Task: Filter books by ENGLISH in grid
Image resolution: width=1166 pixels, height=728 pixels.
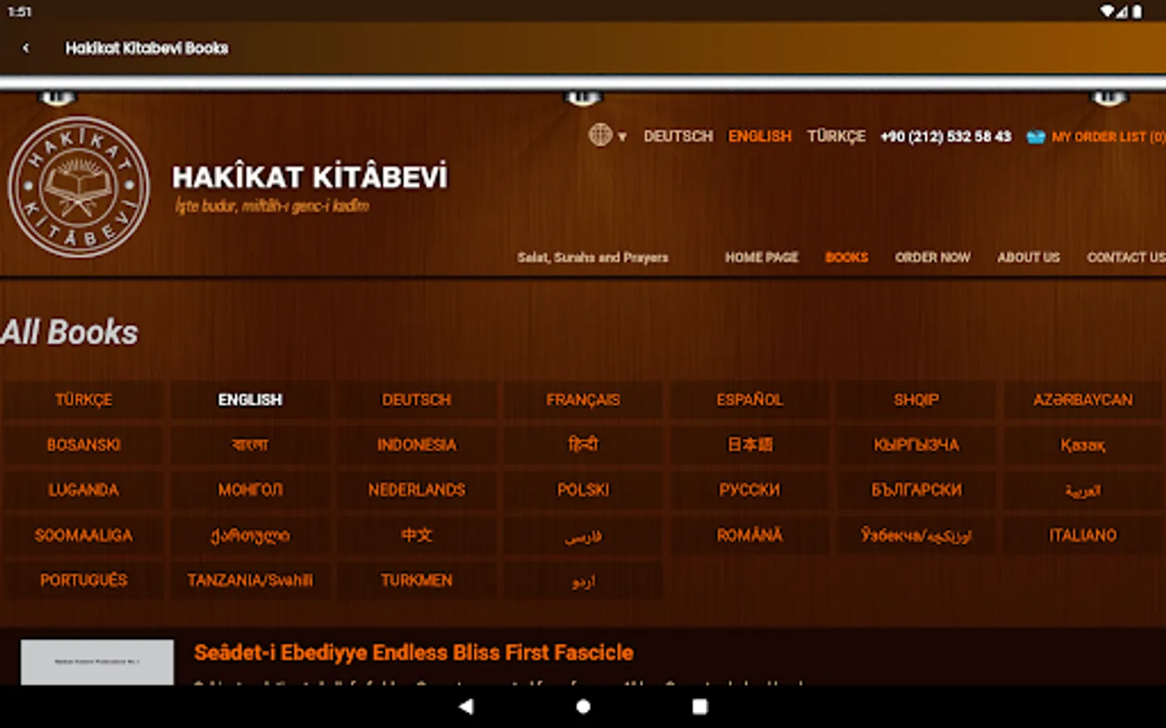Action: pos(250,400)
